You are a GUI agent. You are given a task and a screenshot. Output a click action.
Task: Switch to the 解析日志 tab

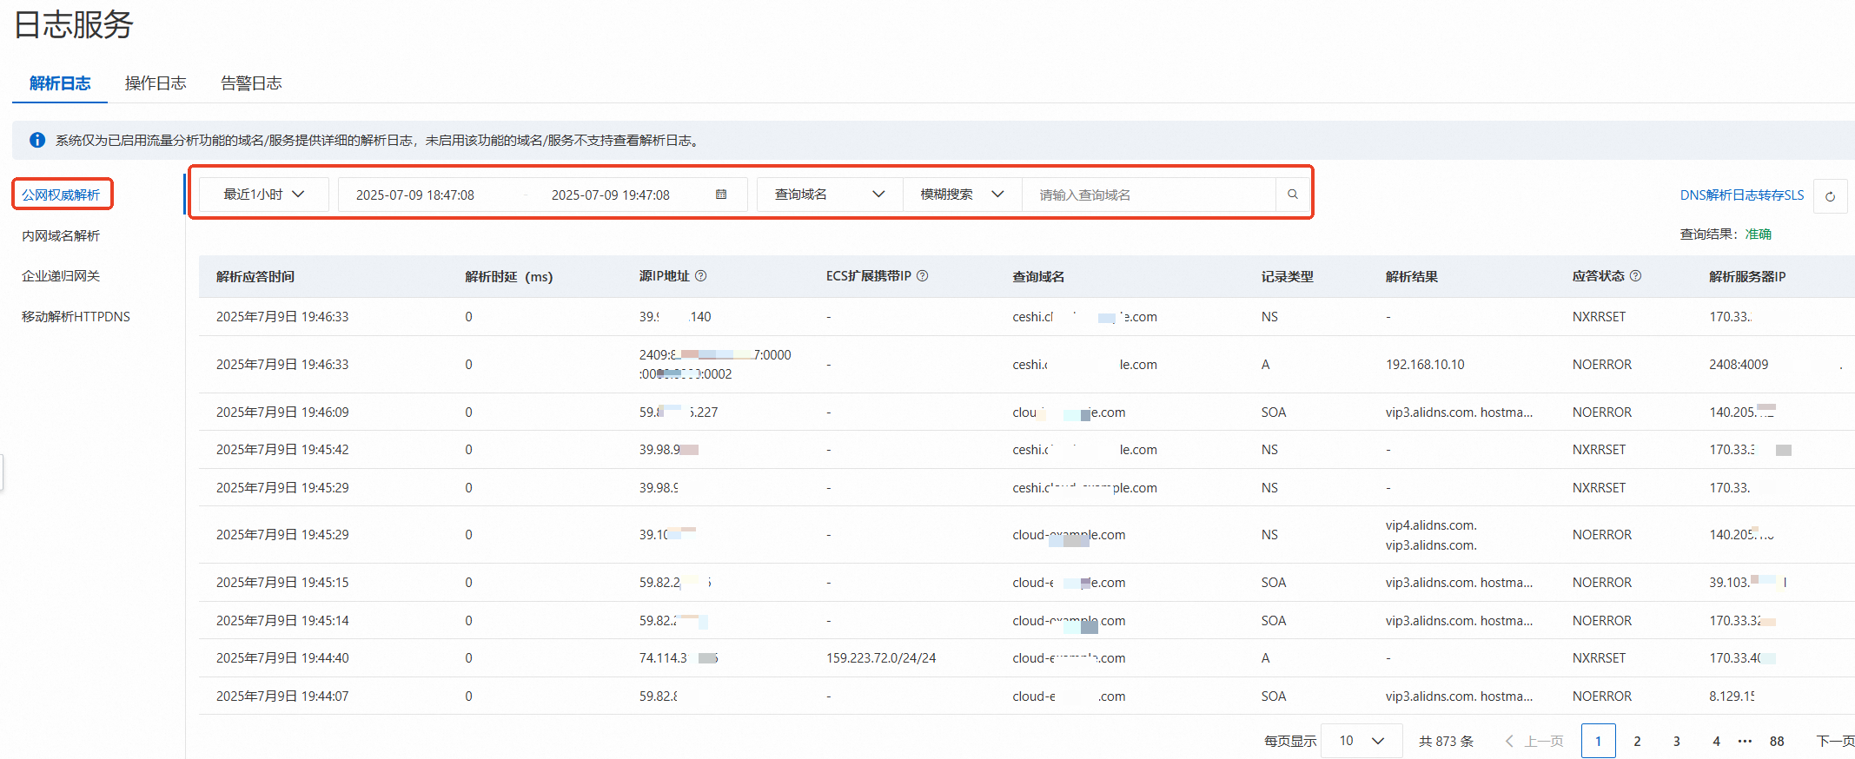[x=60, y=83]
